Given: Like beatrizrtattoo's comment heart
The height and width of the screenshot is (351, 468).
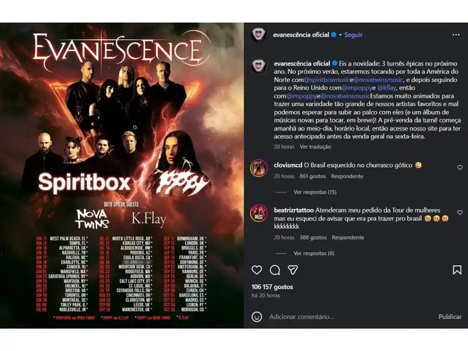Looking at the screenshot, I should (460, 212).
